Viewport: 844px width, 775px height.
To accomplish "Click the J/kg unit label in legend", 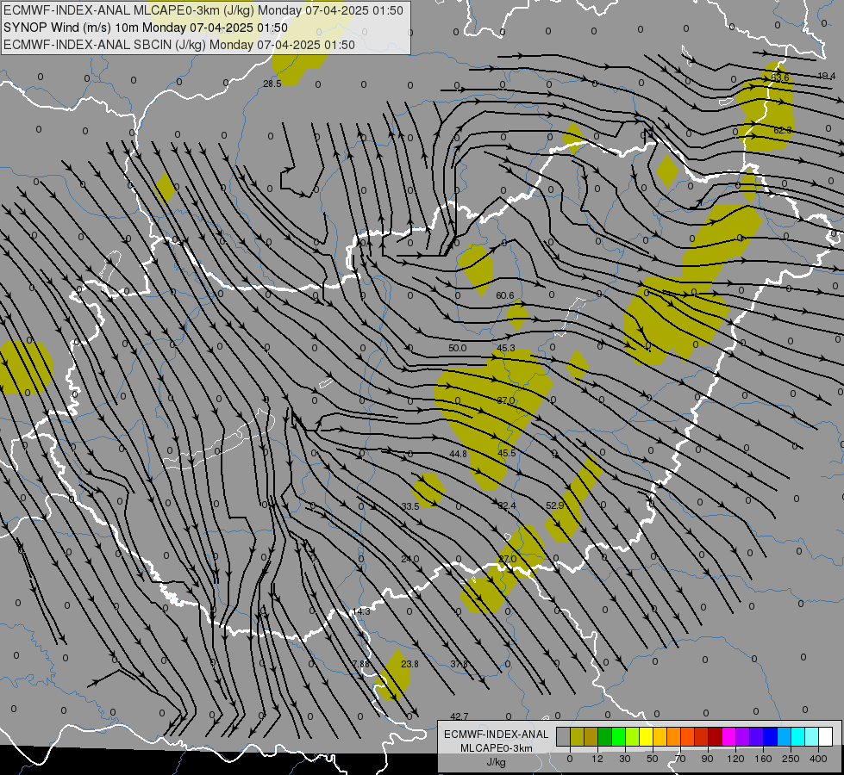I will 497,762.
